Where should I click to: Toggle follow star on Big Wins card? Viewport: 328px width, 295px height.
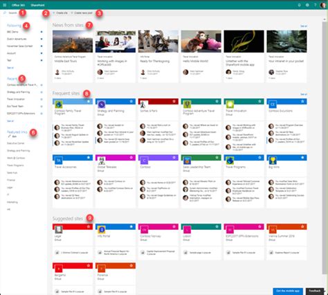[302, 157]
